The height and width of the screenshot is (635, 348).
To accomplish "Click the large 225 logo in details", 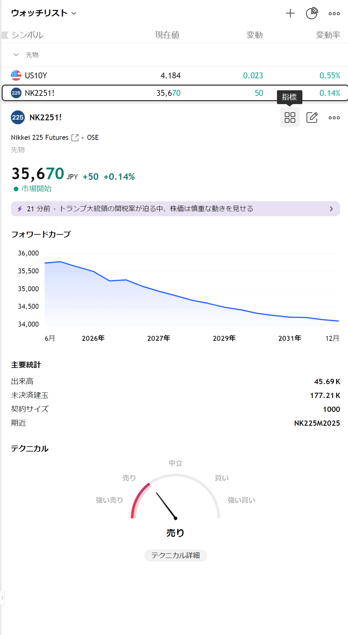I will [18, 117].
